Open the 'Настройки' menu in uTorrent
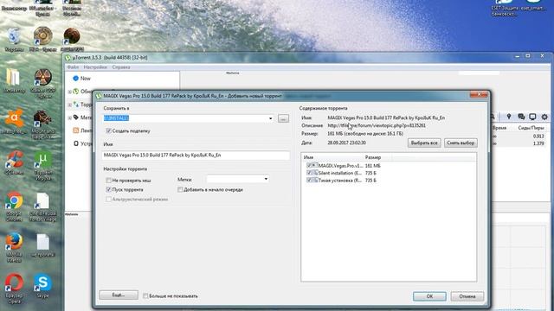Screen dimensions: 554x311 coord(95,67)
